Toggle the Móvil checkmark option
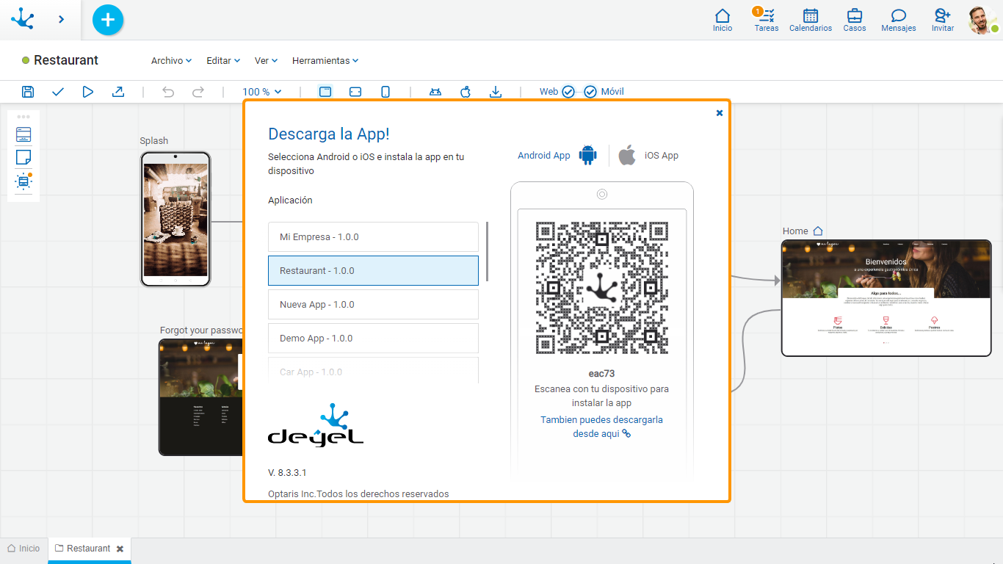1003x564 pixels. pyautogui.click(x=590, y=92)
